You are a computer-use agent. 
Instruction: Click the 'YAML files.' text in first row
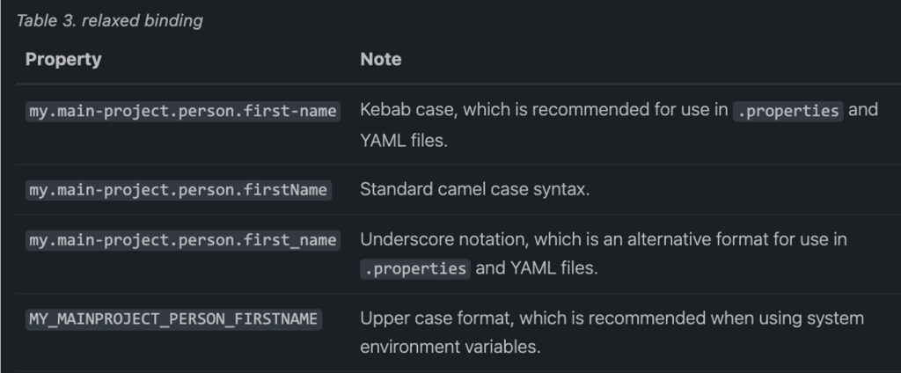pos(403,140)
